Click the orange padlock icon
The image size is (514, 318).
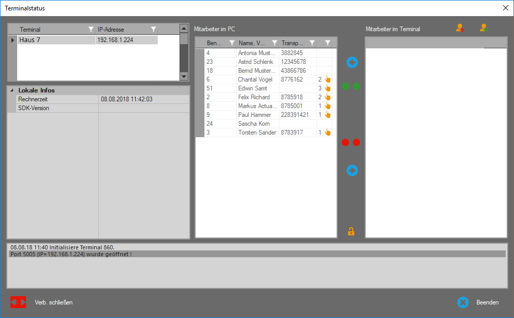tap(351, 232)
